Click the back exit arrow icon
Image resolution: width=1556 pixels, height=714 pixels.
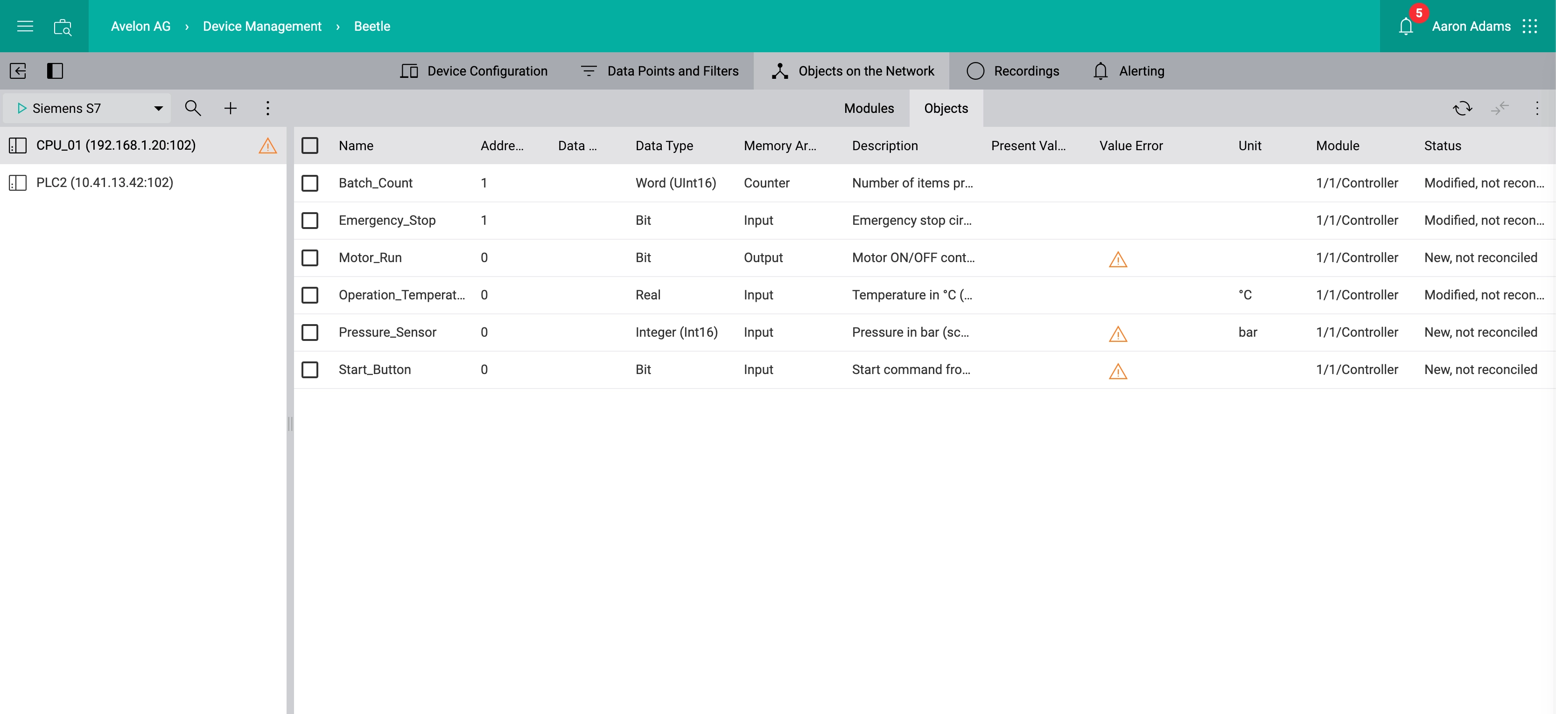click(18, 71)
